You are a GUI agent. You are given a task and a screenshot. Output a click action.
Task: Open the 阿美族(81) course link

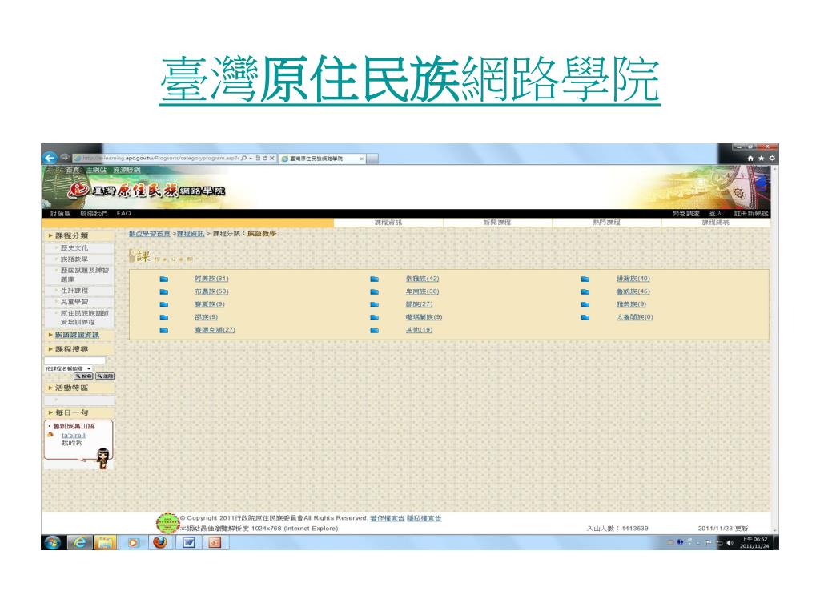pos(211,279)
